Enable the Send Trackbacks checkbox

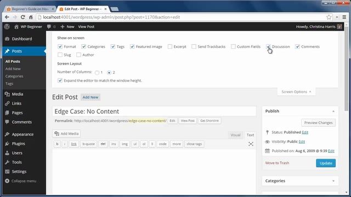[194, 47]
